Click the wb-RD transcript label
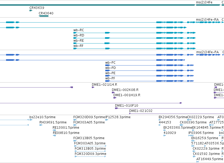 coord(79,35)
